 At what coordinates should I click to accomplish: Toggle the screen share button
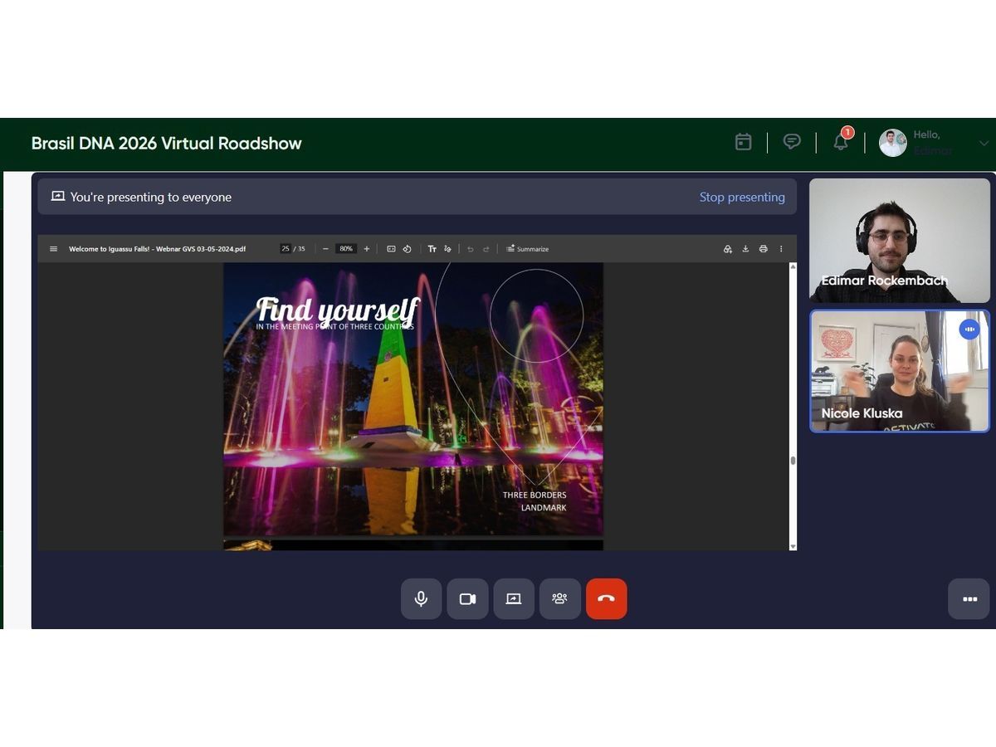tap(514, 599)
